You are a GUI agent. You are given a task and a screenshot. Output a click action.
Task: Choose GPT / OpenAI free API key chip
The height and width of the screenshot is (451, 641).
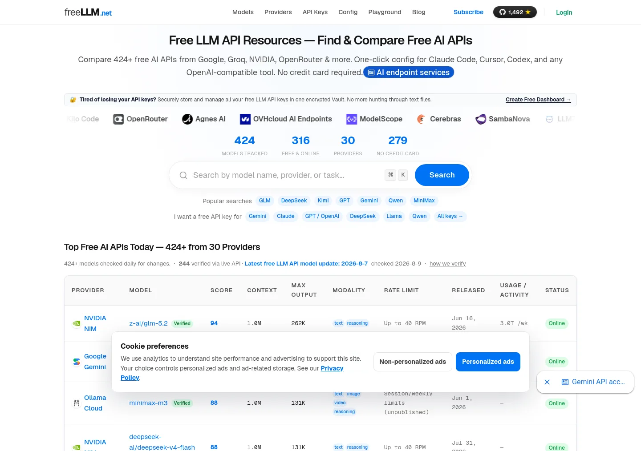(x=322, y=216)
